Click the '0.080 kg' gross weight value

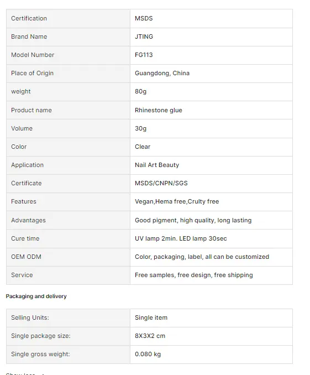click(x=148, y=354)
